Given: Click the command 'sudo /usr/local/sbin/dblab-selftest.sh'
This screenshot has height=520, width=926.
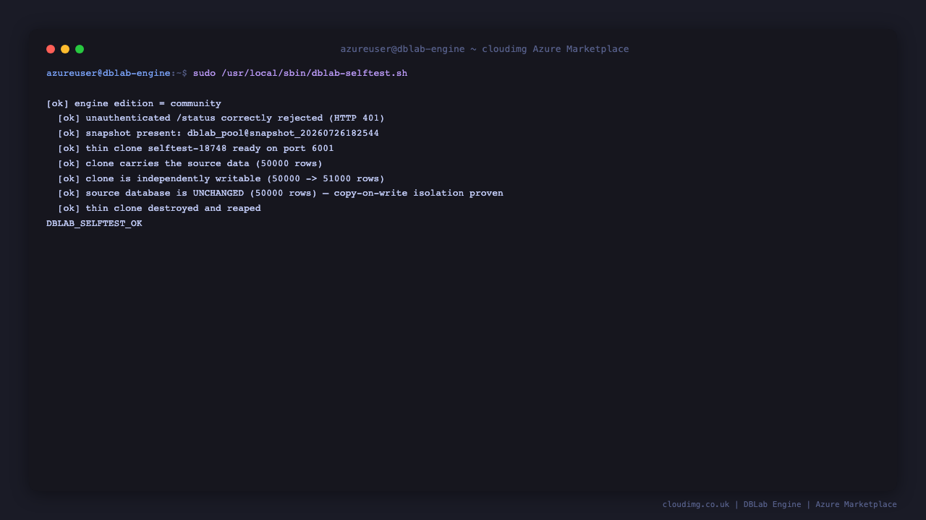Looking at the screenshot, I should click(x=300, y=73).
